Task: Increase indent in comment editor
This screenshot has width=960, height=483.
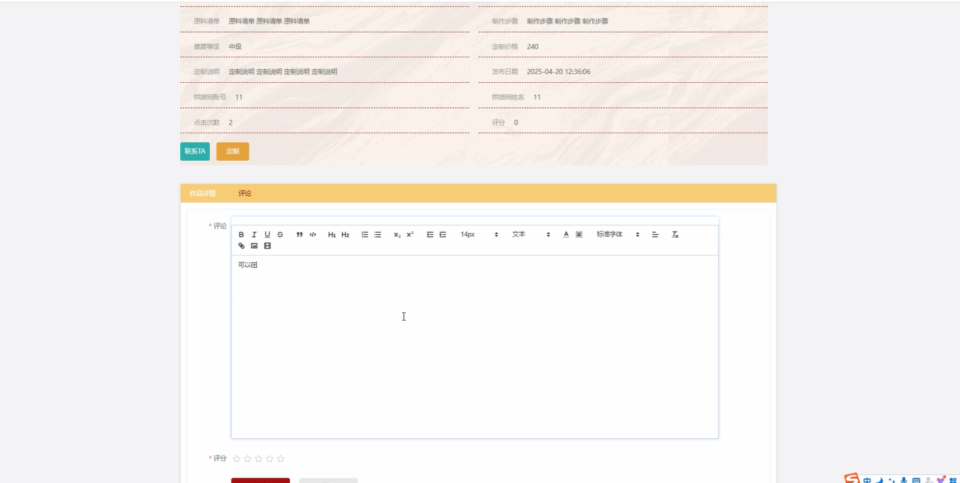Action: [x=443, y=235]
